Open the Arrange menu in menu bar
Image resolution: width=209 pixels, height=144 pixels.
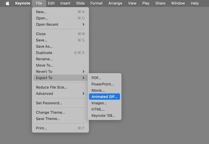point(115,3)
